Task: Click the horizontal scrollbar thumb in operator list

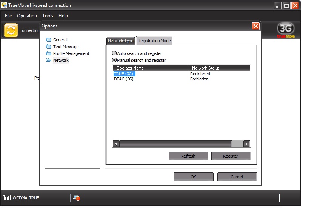Action: click(x=175, y=144)
